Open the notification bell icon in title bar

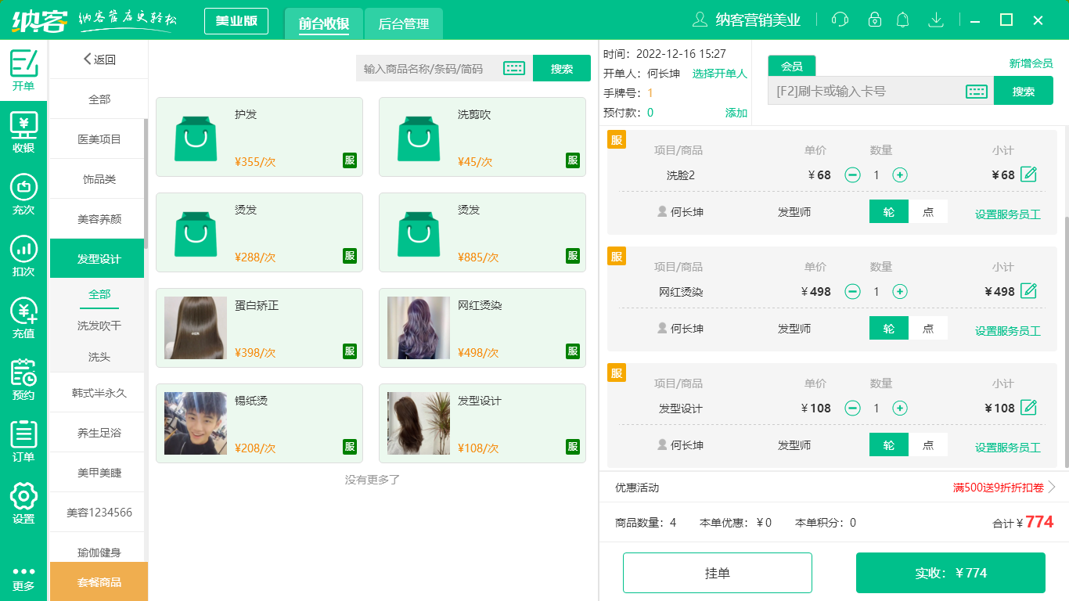[902, 19]
